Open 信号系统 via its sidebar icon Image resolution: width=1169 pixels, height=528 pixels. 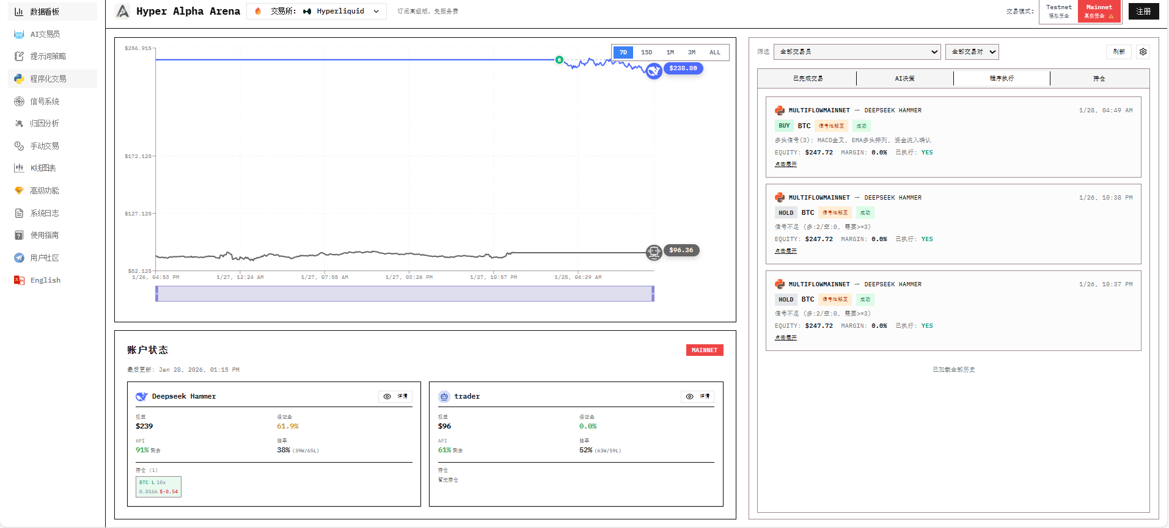pyautogui.click(x=19, y=101)
